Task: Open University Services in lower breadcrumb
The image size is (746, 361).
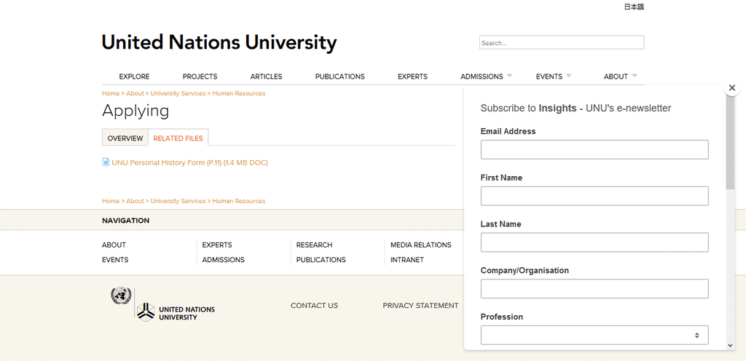Action: point(178,201)
